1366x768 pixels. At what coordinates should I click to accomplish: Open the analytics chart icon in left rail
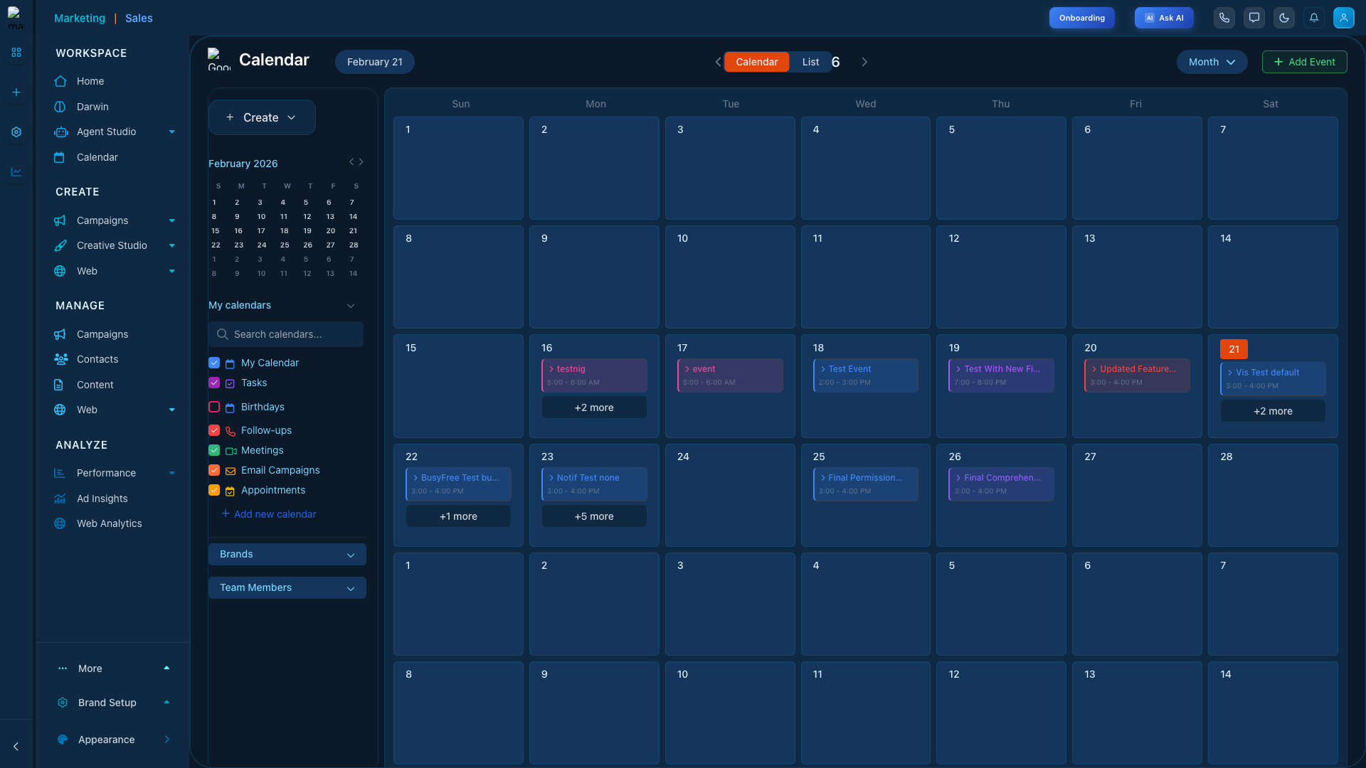point(16,172)
